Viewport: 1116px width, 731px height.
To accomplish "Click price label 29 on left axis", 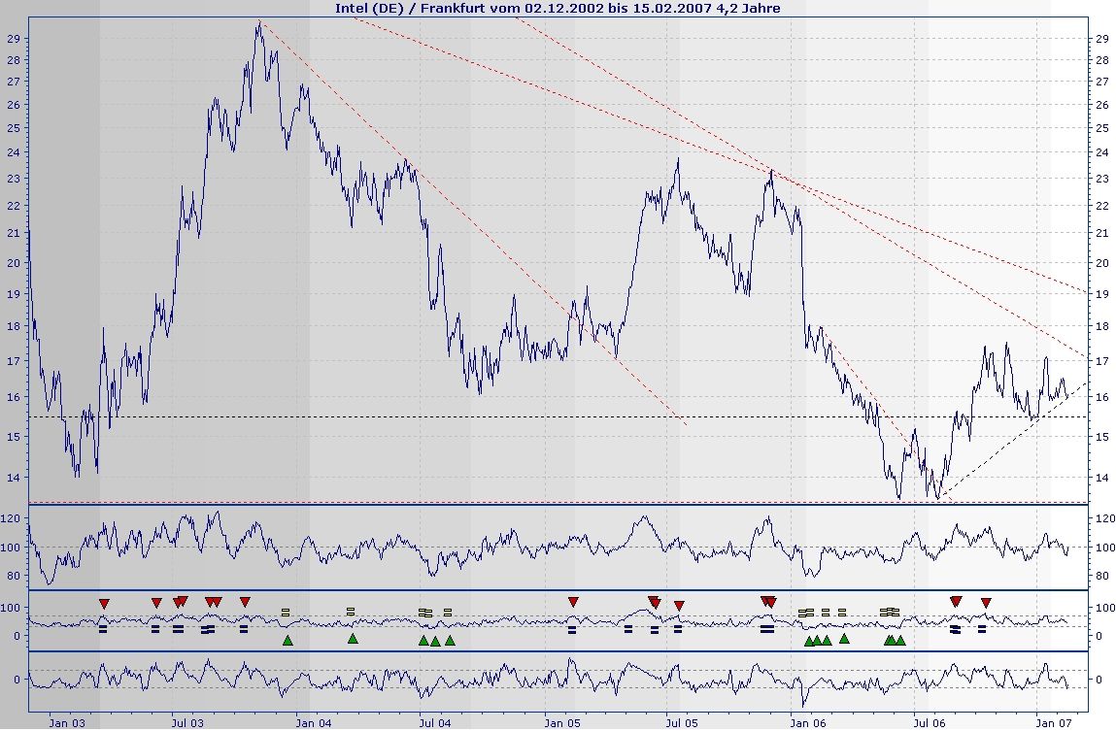I will point(14,39).
